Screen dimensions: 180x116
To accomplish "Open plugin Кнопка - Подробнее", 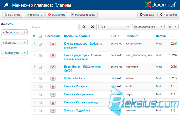I will (x=77, y=111).
